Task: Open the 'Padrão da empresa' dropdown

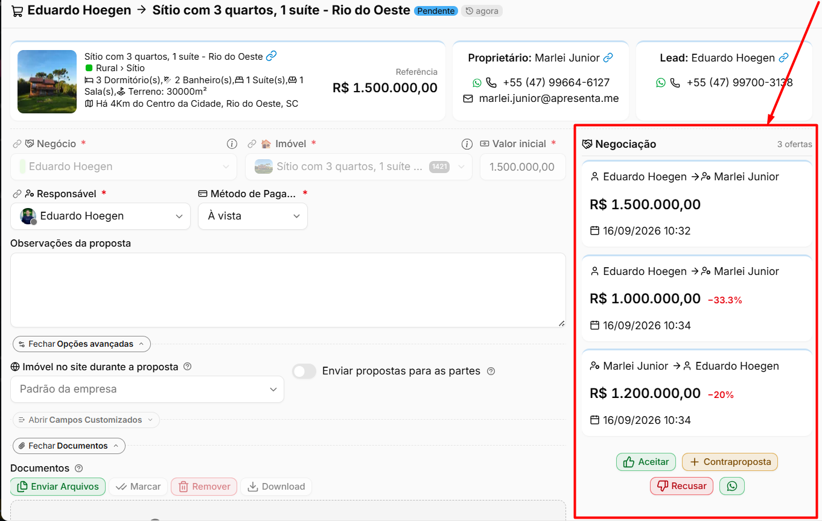Action: pyautogui.click(x=147, y=390)
